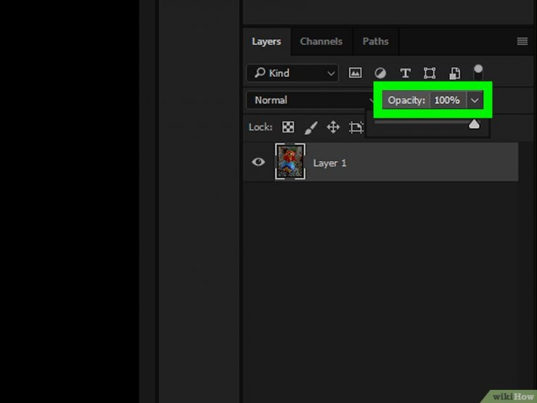Hide Layer 1 using eye icon
537x403 pixels.
[x=258, y=163]
